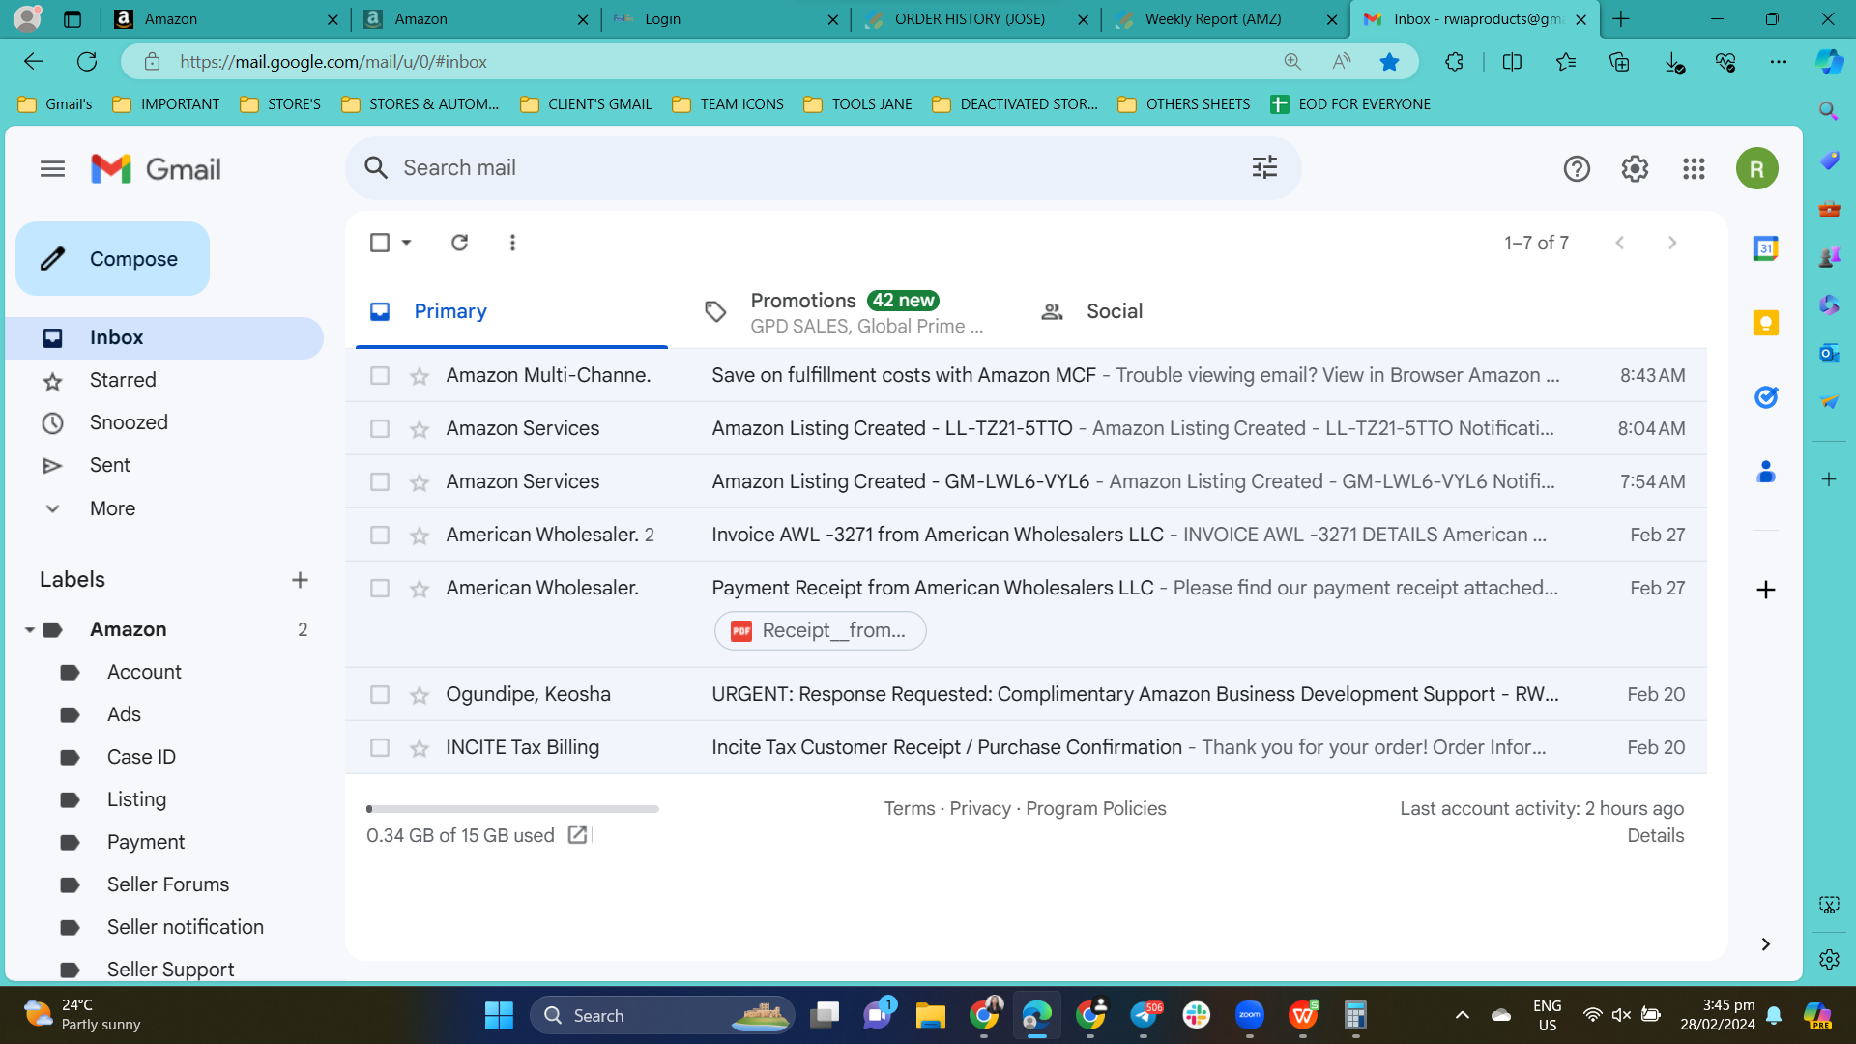Show side panel chevron at bottom right
The width and height of the screenshot is (1856, 1044).
[x=1766, y=944]
